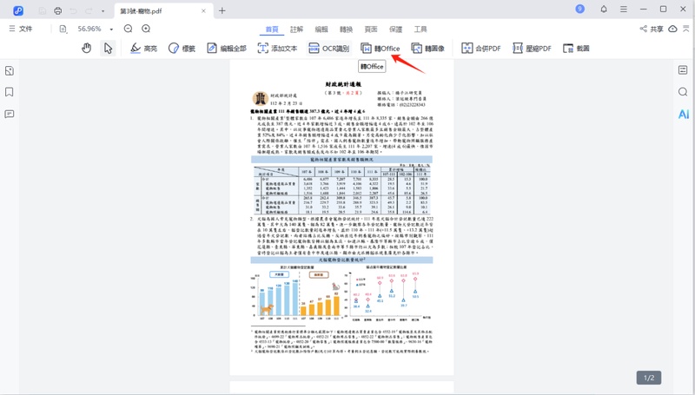Click the 56.96% zoom value field
The height and width of the screenshot is (395, 695).
pos(89,29)
